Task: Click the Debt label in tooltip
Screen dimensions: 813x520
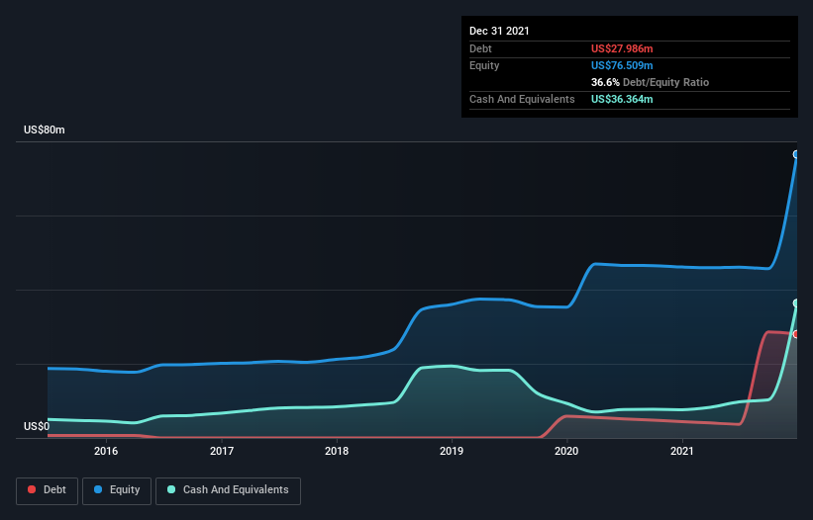Action: [480, 48]
